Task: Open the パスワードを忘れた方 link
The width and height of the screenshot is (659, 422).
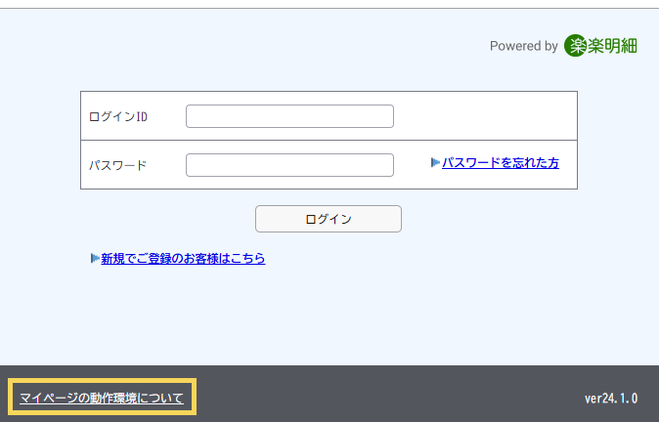Action: click(x=500, y=163)
